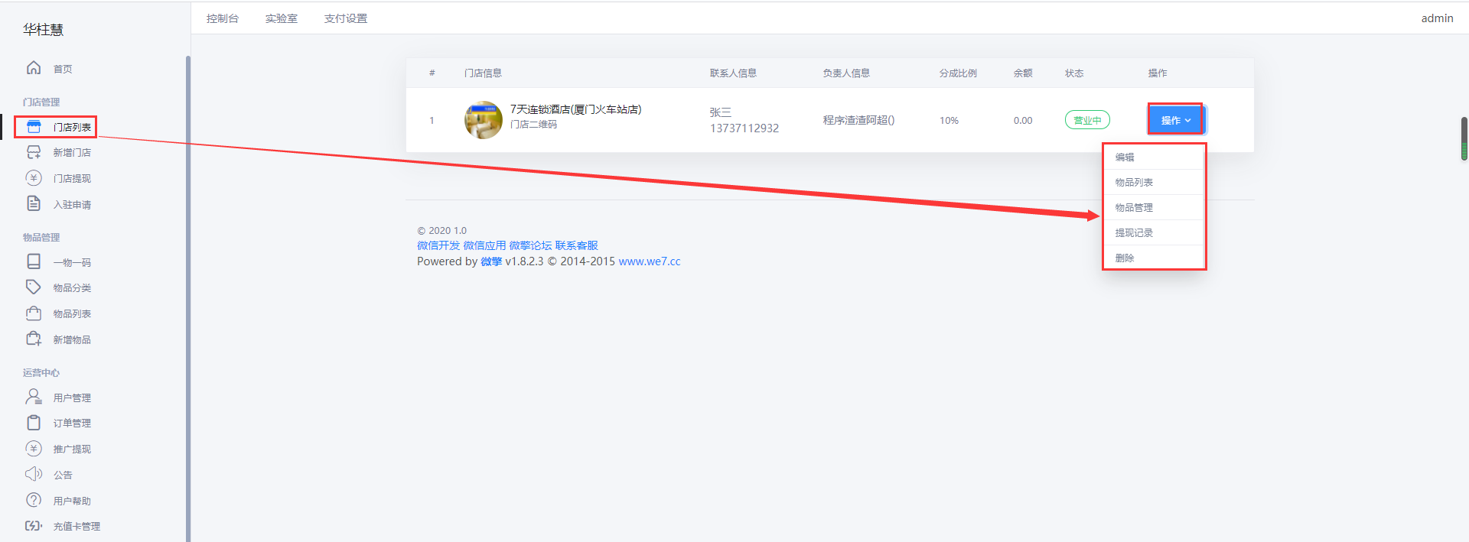Click the phone number 13737112932
1469x542 pixels.
744,128
